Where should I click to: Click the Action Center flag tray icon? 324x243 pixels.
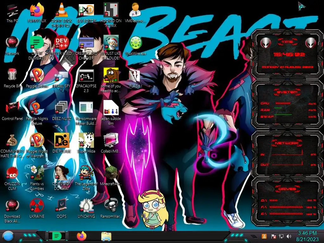pos(274,236)
